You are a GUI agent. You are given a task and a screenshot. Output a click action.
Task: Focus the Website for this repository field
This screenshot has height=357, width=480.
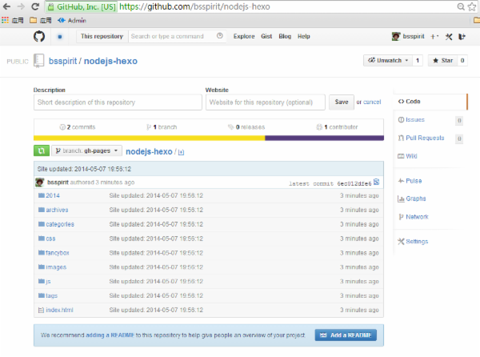click(x=266, y=102)
